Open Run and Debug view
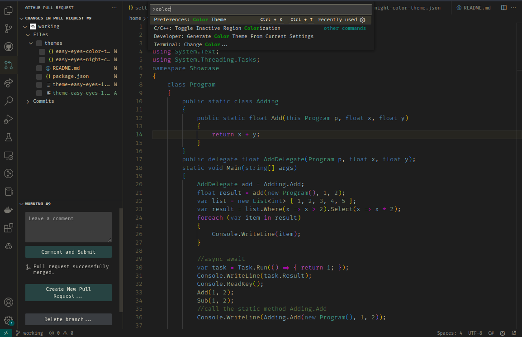 pos(9,119)
